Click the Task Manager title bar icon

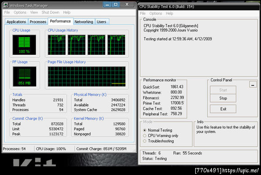coord(6,5)
